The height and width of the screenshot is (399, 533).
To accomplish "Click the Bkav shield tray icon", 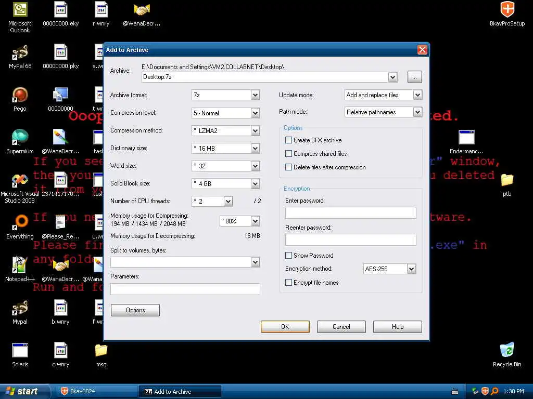I will pyautogui.click(x=485, y=391).
